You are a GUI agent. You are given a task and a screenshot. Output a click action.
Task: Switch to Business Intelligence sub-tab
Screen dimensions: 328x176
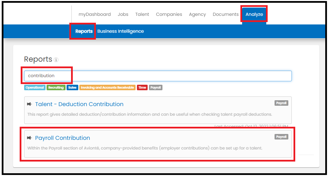(x=120, y=31)
